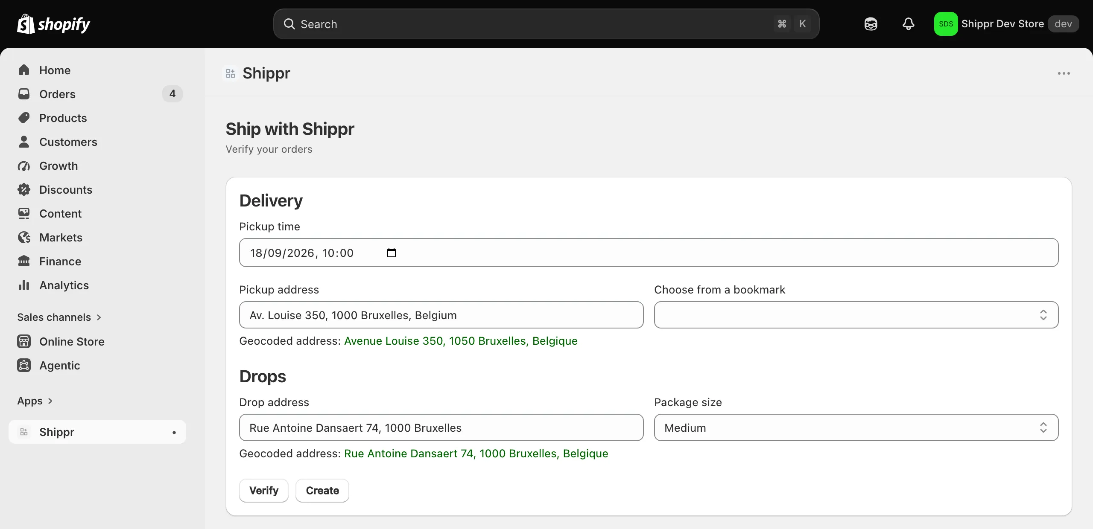This screenshot has height=529, width=1093.
Task: Click the Discounts badge icon
Action: tap(24, 189)
